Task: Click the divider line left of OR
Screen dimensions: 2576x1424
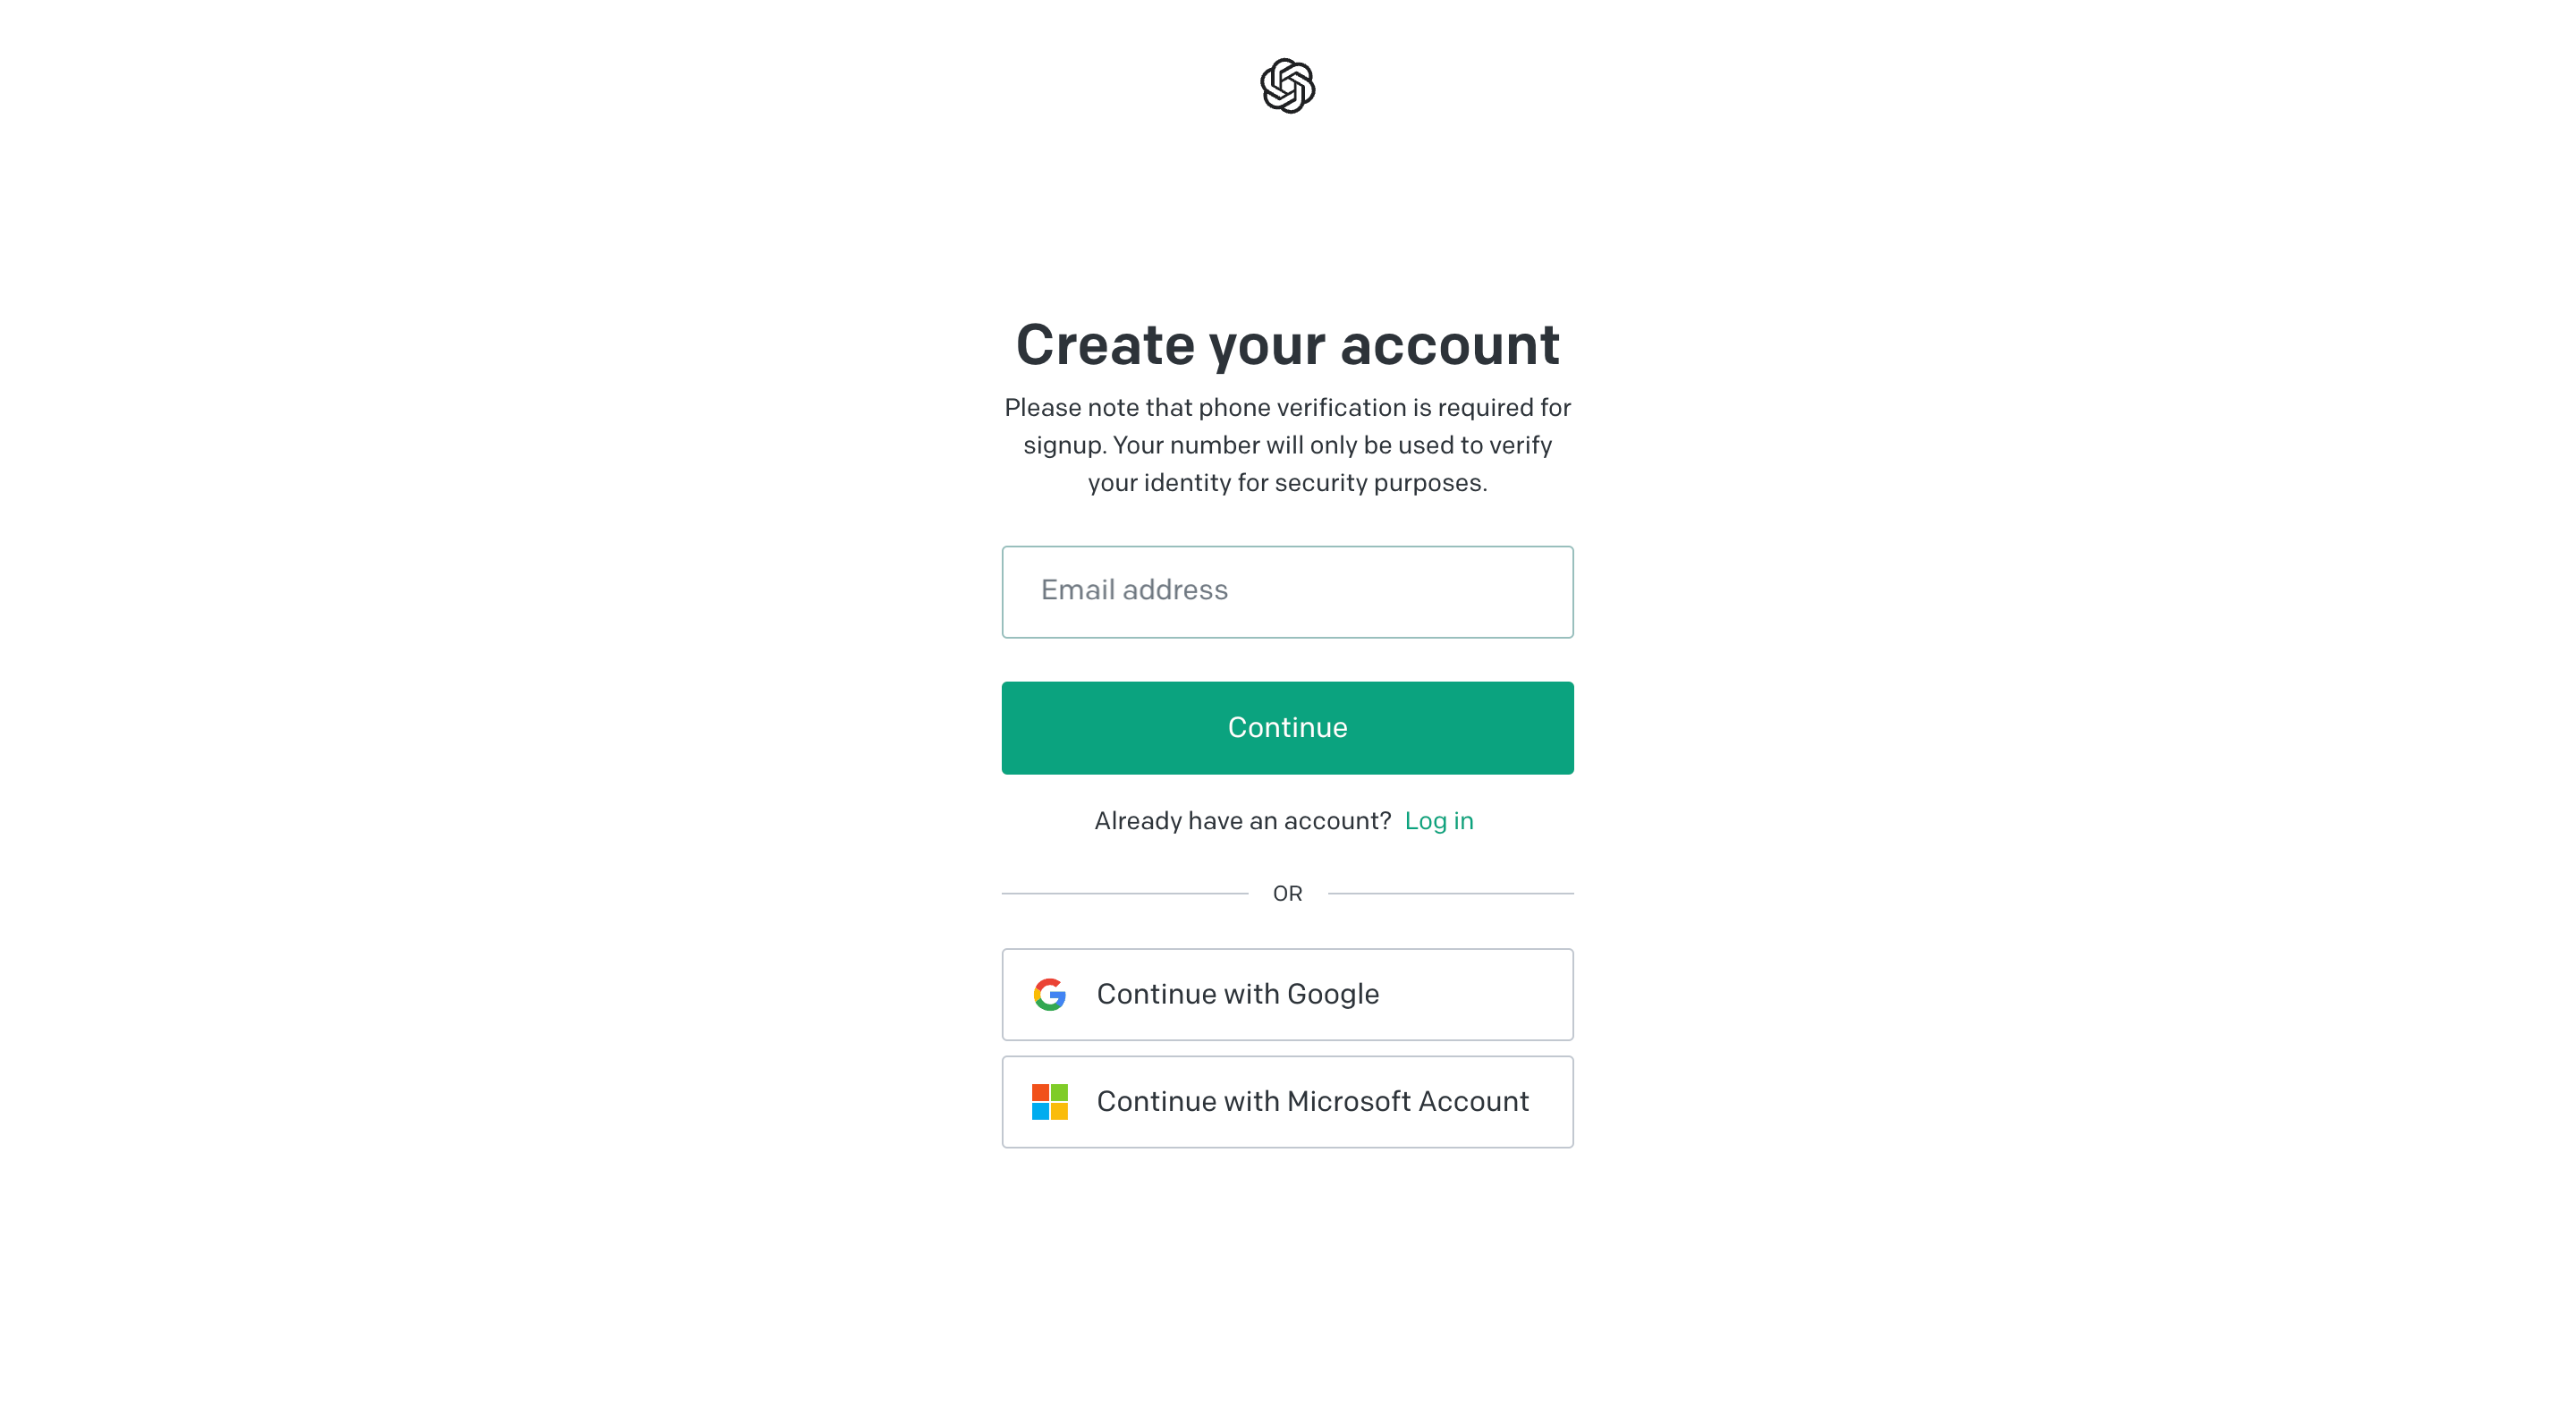Action: pos(1125,893)
